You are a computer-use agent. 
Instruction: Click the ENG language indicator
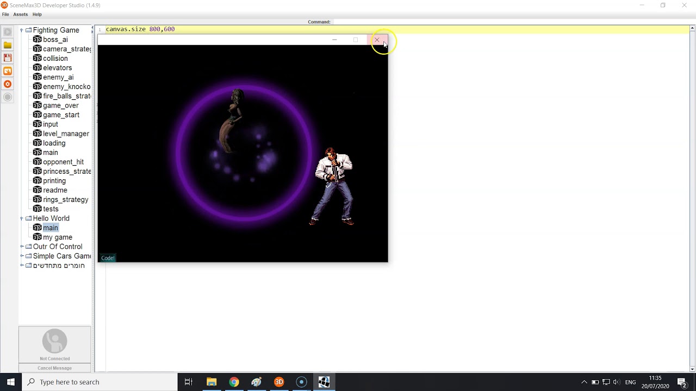tap(630, 382)
